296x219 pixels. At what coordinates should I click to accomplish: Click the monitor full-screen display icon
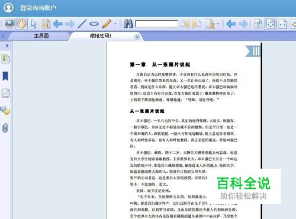9,24
